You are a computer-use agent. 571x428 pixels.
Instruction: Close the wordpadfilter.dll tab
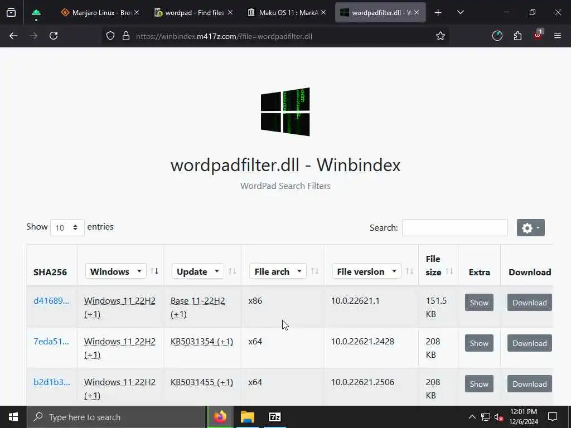click(417, 12)
